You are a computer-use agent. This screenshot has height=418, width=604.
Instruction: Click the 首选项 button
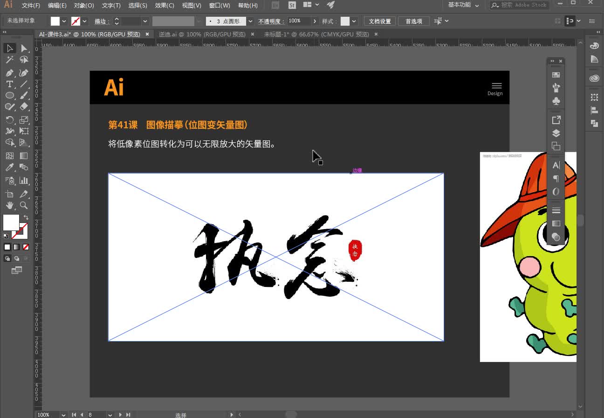(x=413, y=21)
